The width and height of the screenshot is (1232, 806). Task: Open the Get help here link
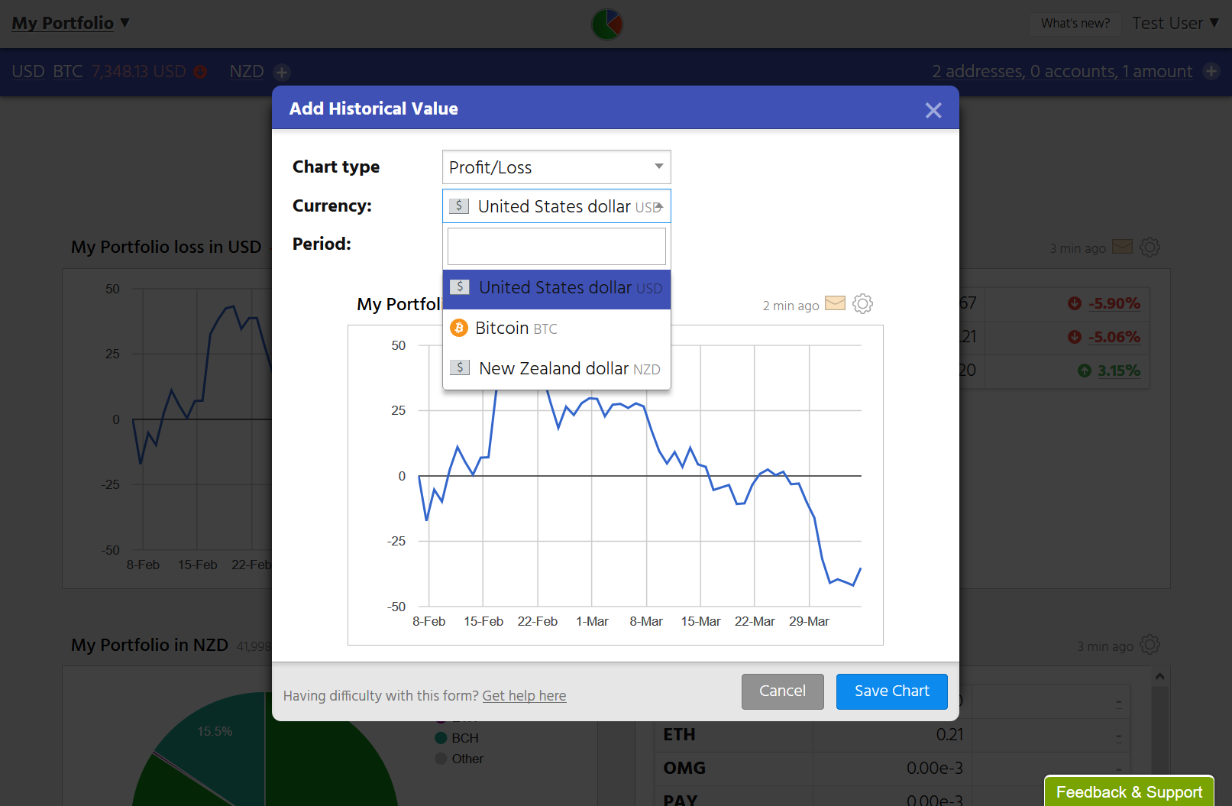pyautogui.click(x=524, y=696)
